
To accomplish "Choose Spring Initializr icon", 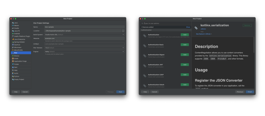I will [13, 42].
